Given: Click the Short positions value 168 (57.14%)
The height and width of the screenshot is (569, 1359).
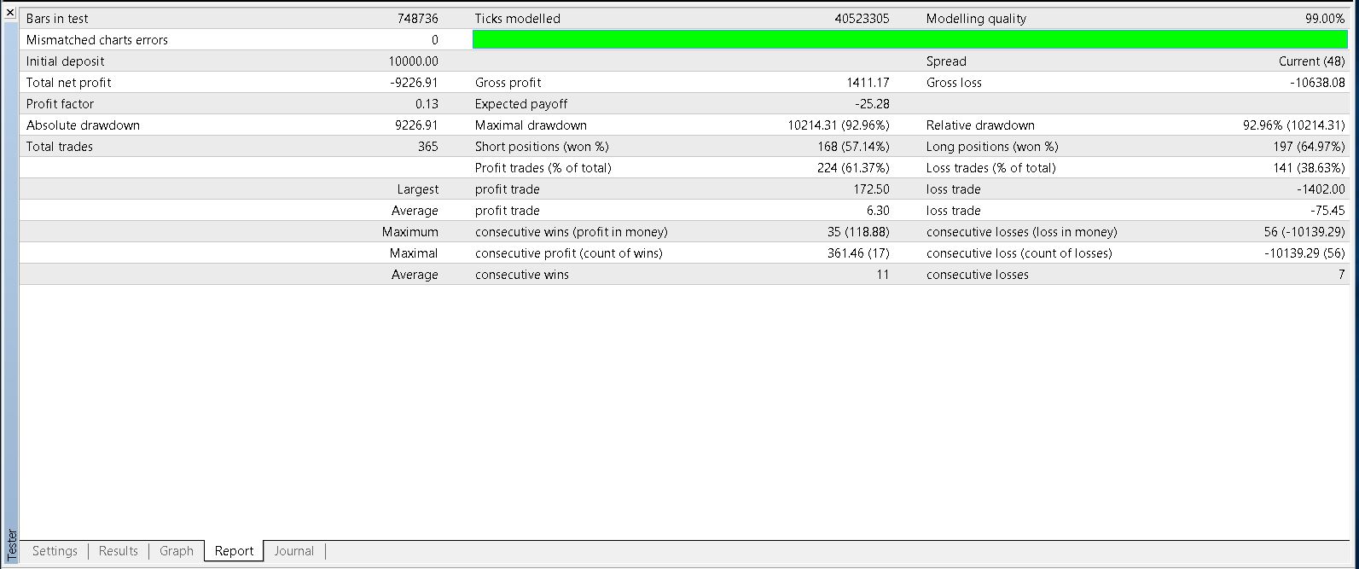Looking at the screenshot, I should pos(853,147).
